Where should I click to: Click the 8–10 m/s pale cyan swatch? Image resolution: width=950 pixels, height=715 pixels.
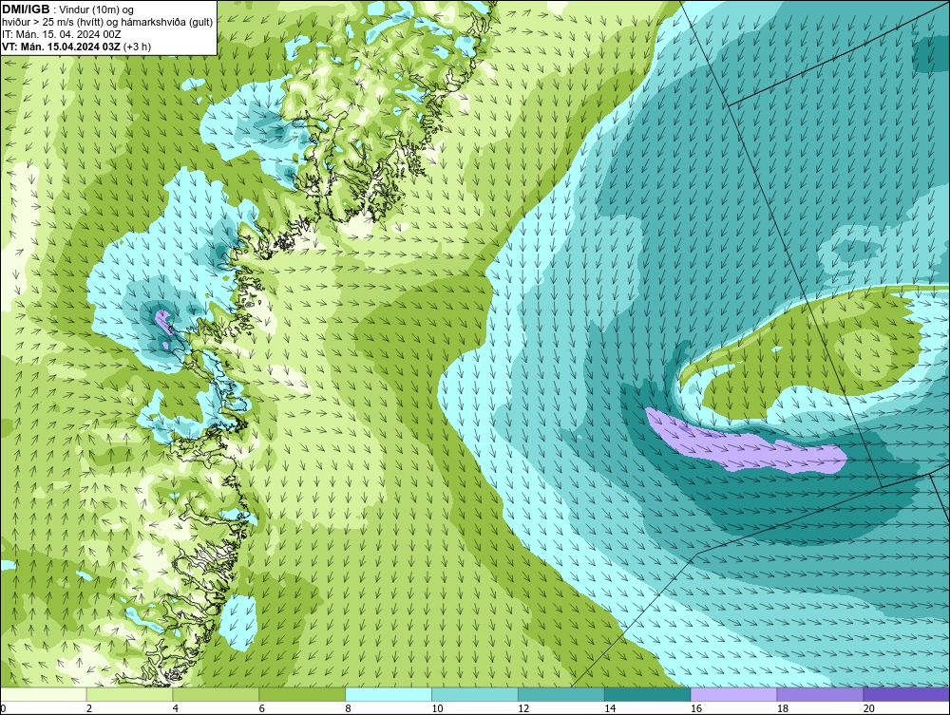[389, 694]
